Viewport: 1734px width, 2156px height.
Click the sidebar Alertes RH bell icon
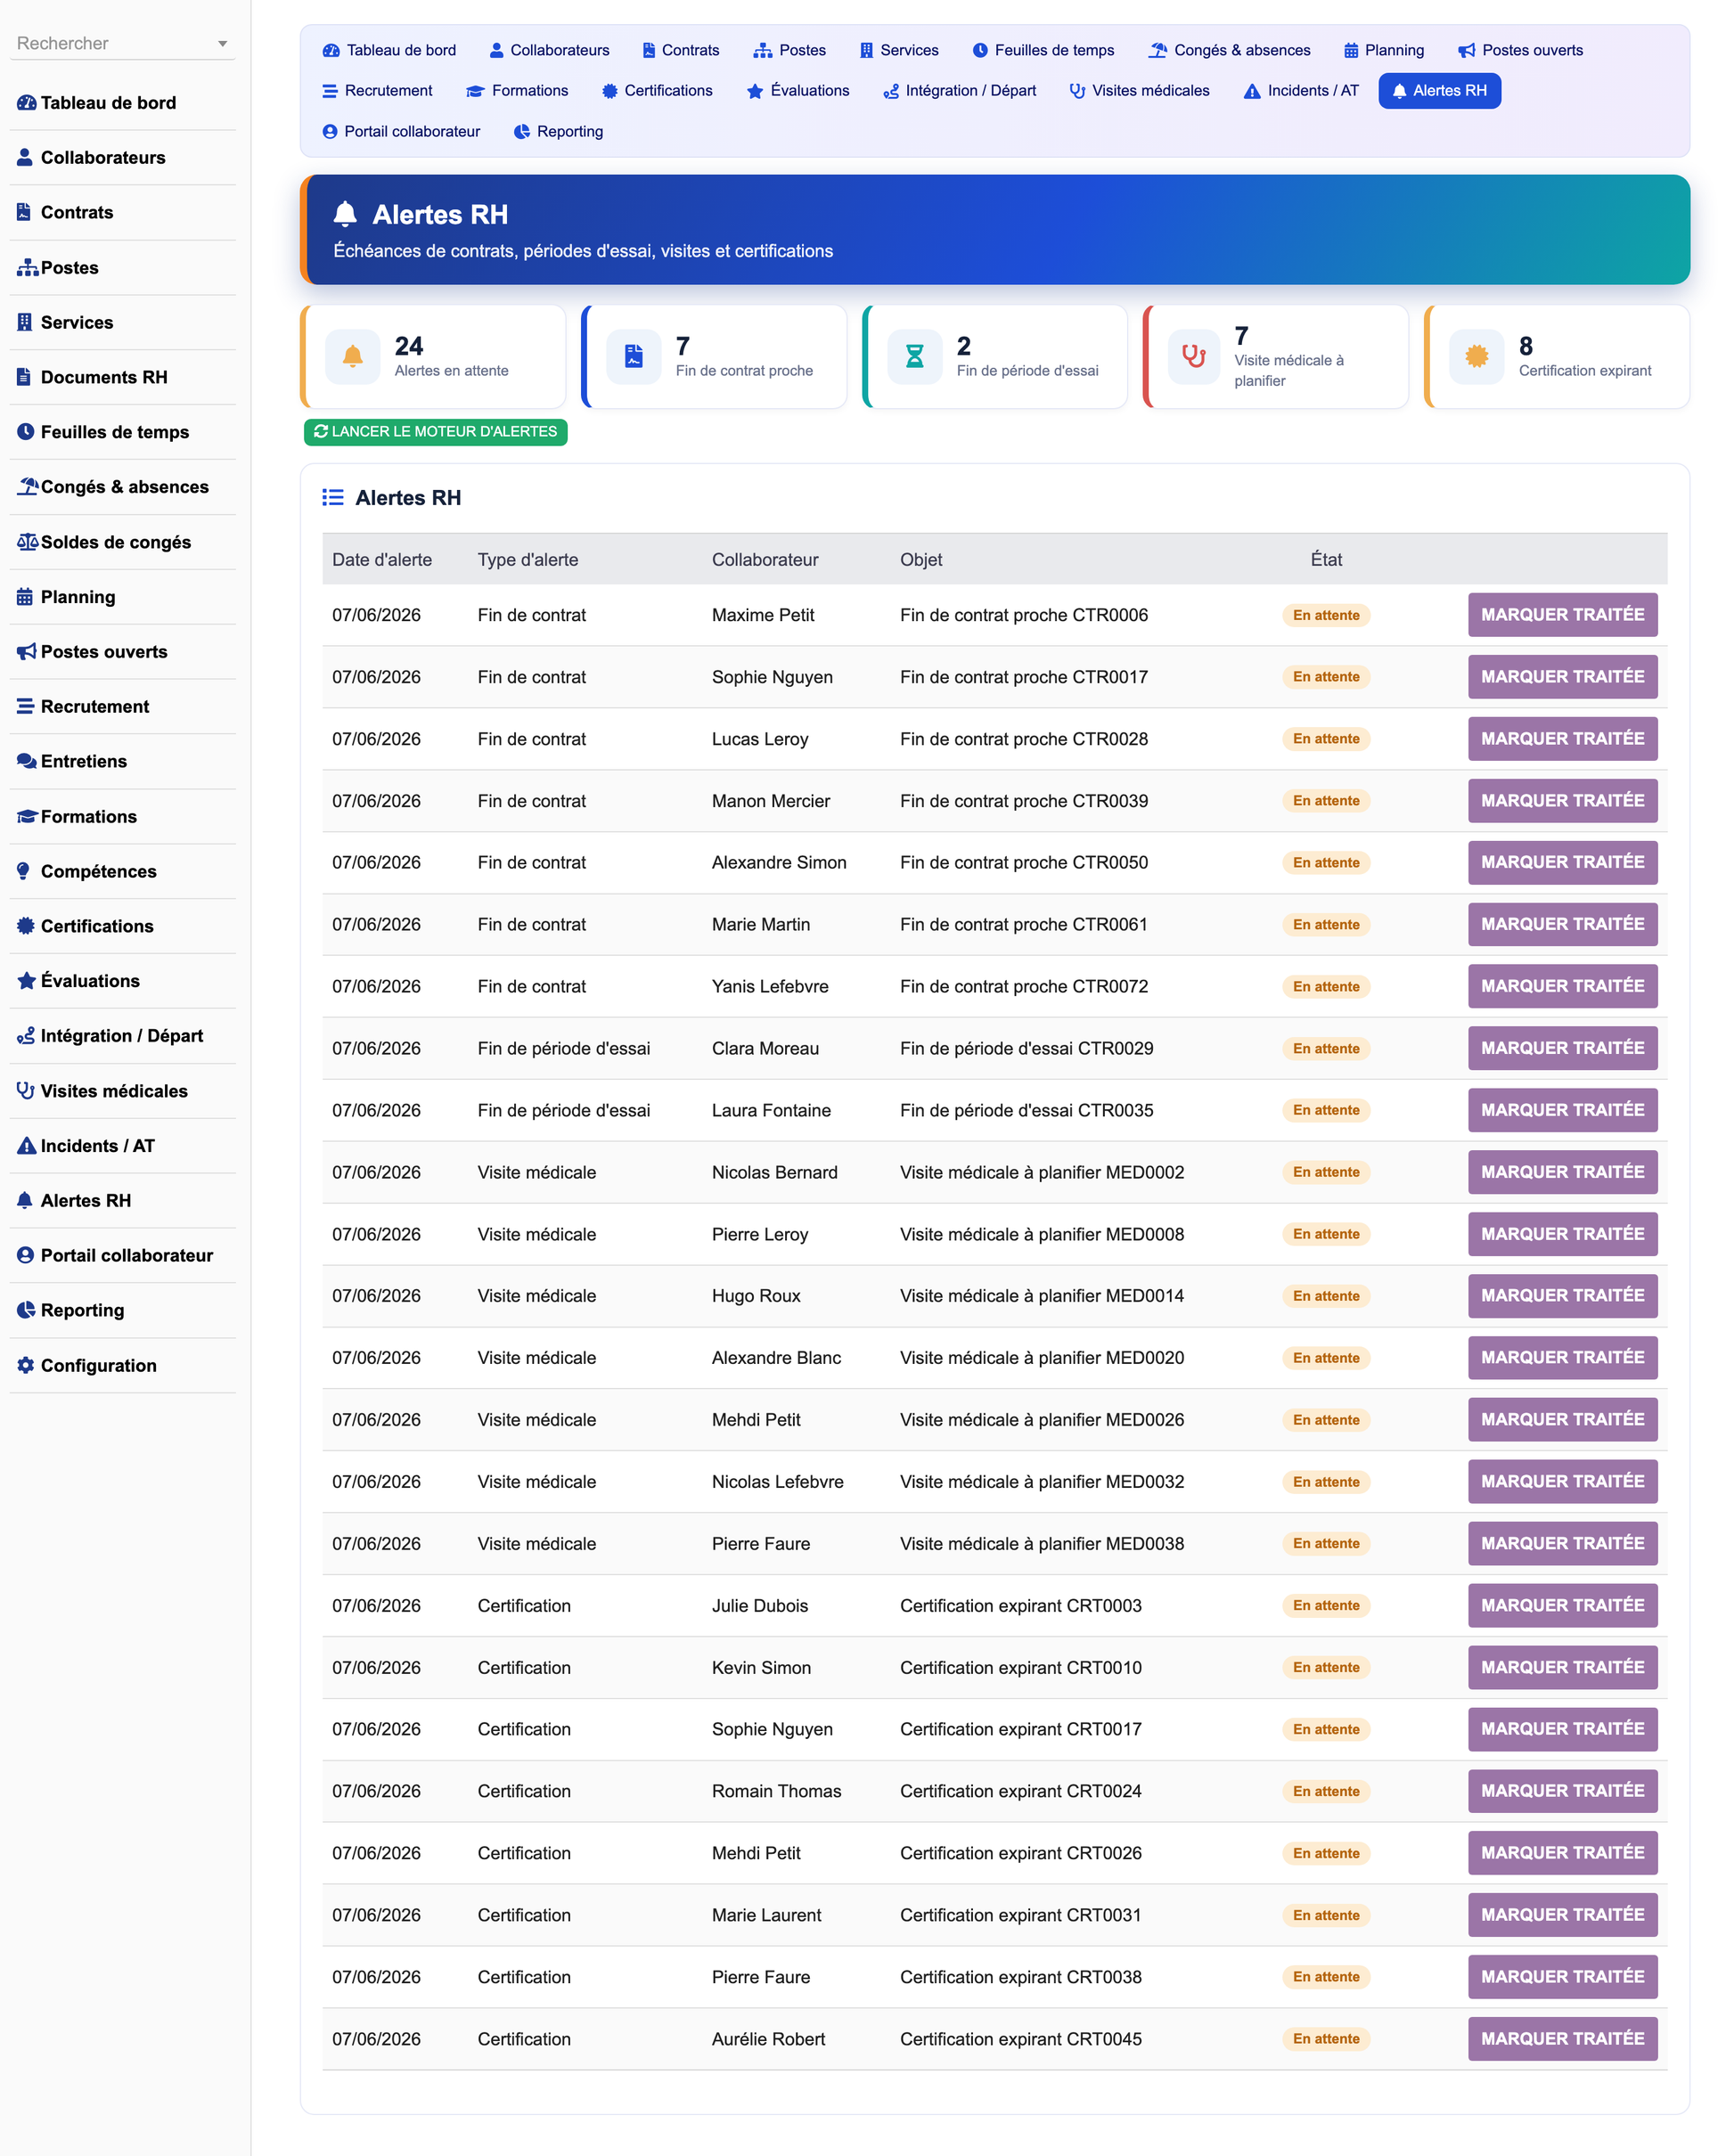(x=25, y=1200)
